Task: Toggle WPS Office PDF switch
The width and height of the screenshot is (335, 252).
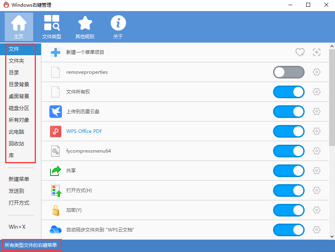Action: 289,131
